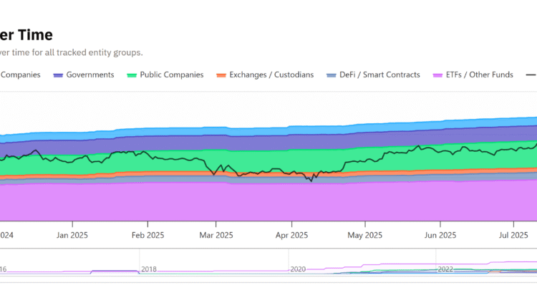Click the black line legend marker
The height and width of the screenshot is (308, 537).
pos(531,74)
